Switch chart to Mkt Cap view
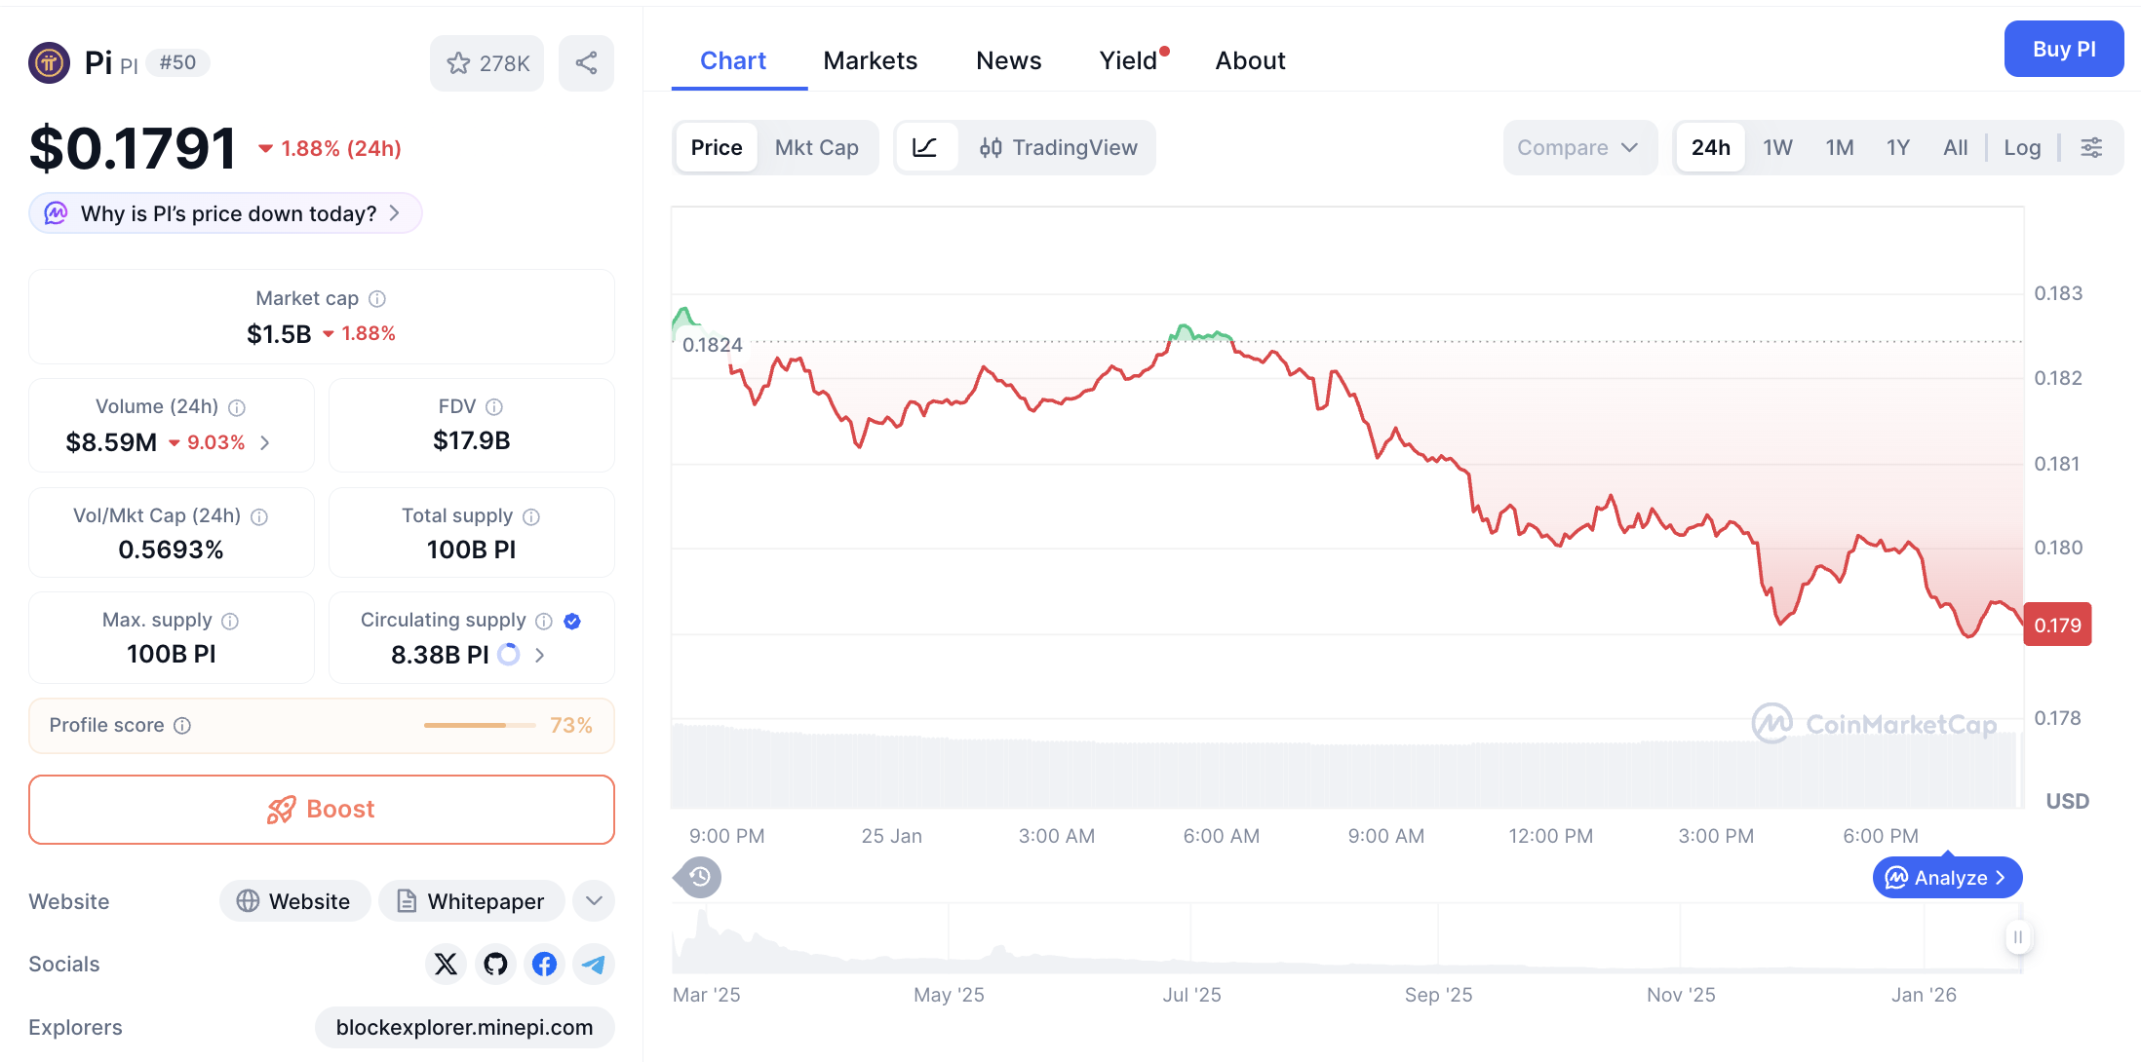This screenshot has width=2141, height=1062. click(x=817, y=147)
